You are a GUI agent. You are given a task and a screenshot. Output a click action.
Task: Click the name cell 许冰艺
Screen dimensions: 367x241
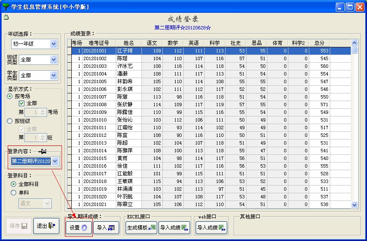click(x=129, y=66)
